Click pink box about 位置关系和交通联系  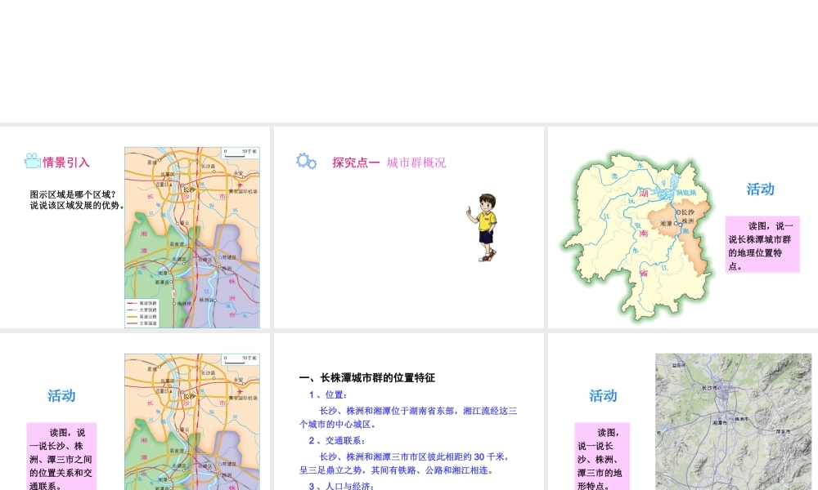(x=61, y=457)
